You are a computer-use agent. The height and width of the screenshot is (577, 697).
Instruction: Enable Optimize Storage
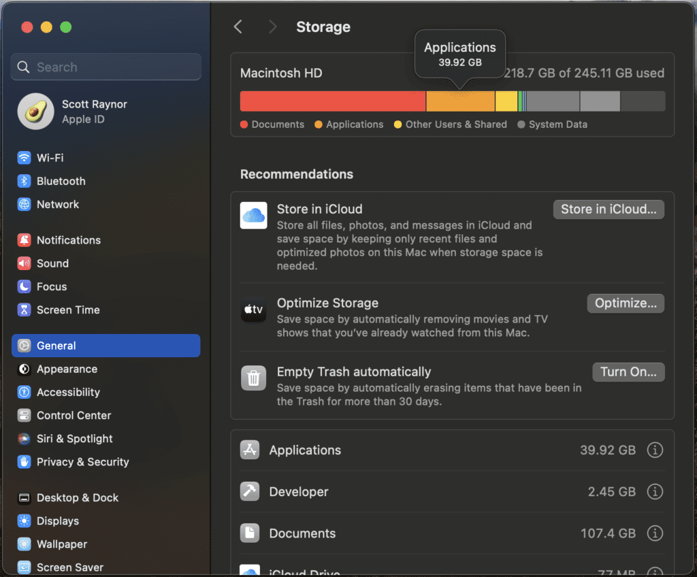click(625, 303)
